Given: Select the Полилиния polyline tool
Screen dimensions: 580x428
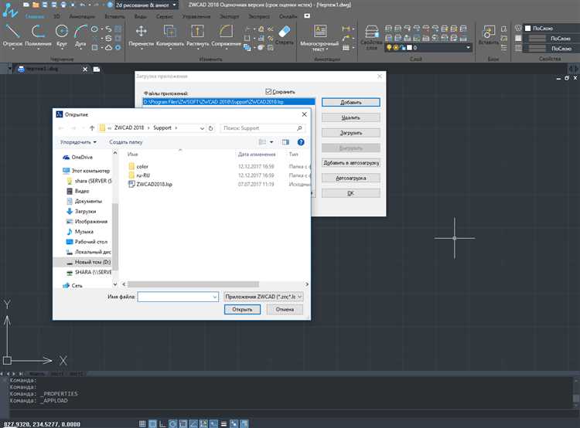Looking at the screenshot, I should (38, 35).
